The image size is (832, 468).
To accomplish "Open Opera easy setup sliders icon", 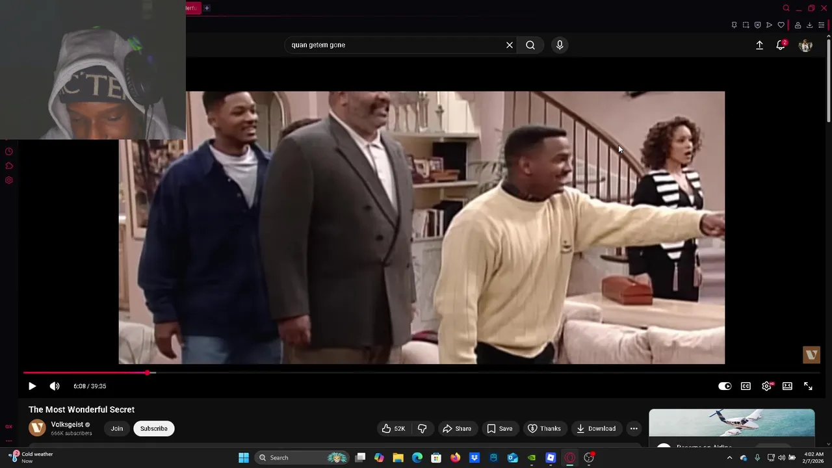I will pos(821,25).
